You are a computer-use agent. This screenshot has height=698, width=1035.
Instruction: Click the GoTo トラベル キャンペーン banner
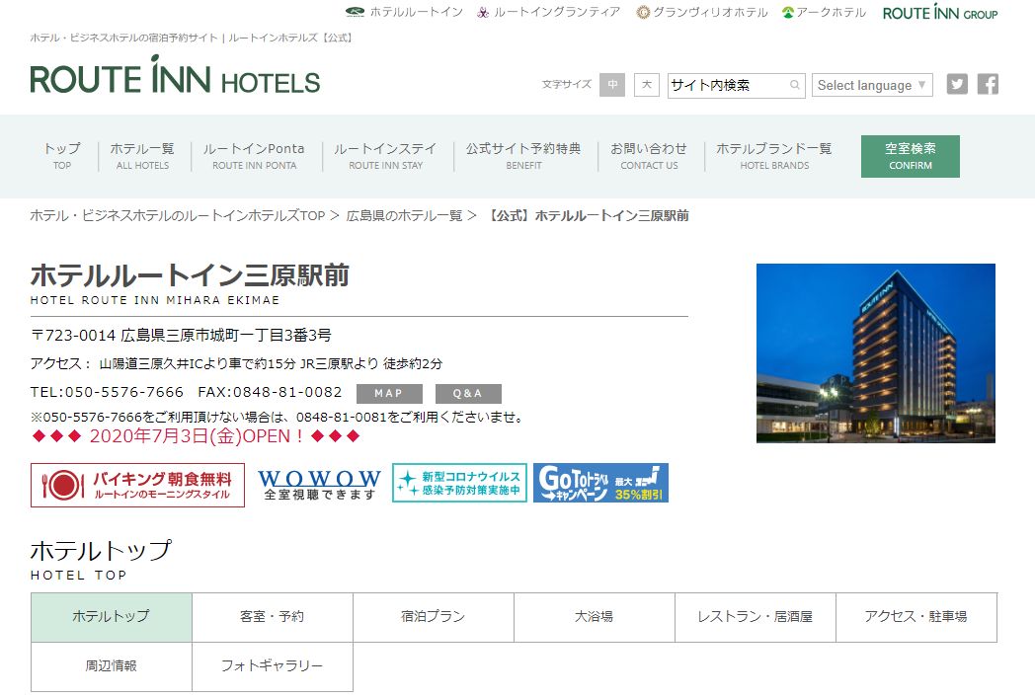(600, 483)
